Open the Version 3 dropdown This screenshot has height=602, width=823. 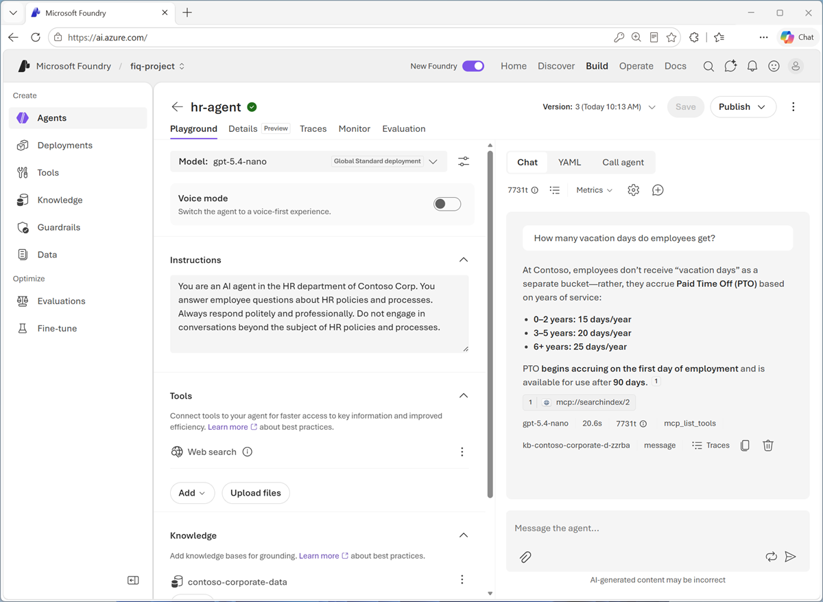599,107
